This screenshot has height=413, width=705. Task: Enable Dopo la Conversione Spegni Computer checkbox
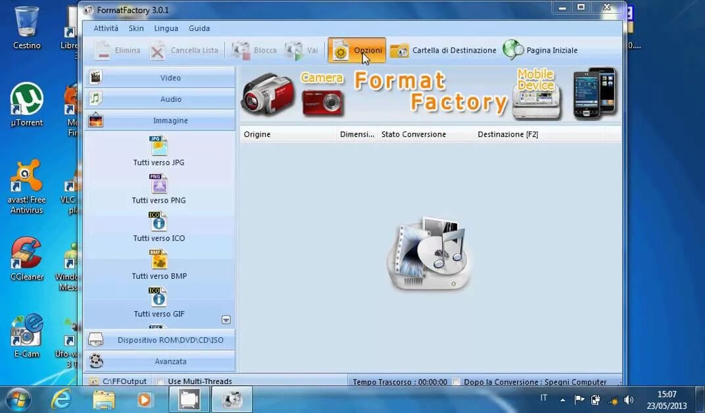(x=456, y=382)
